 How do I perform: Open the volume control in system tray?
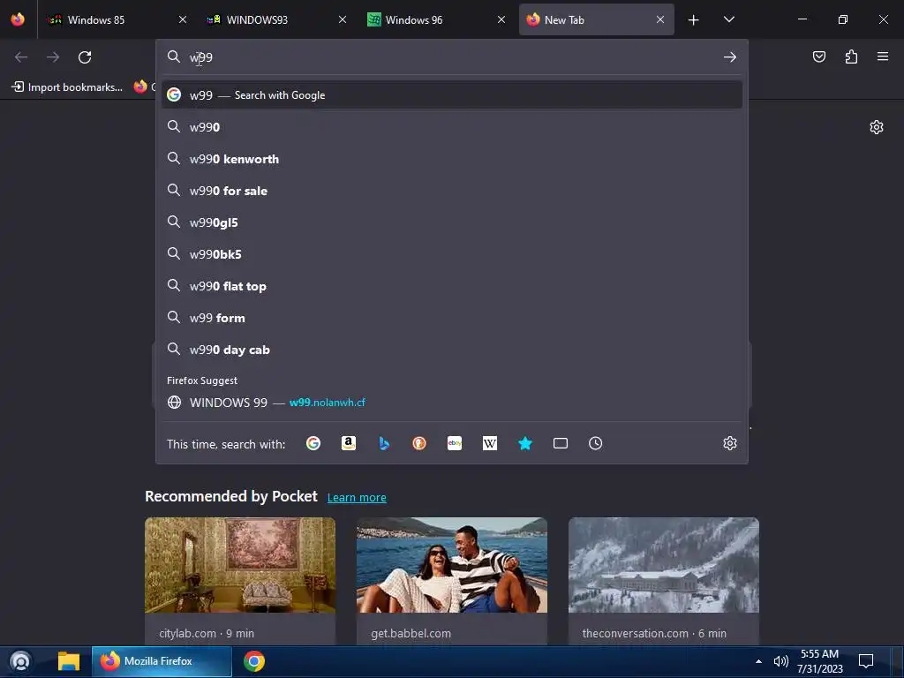[x=780, y=661]
